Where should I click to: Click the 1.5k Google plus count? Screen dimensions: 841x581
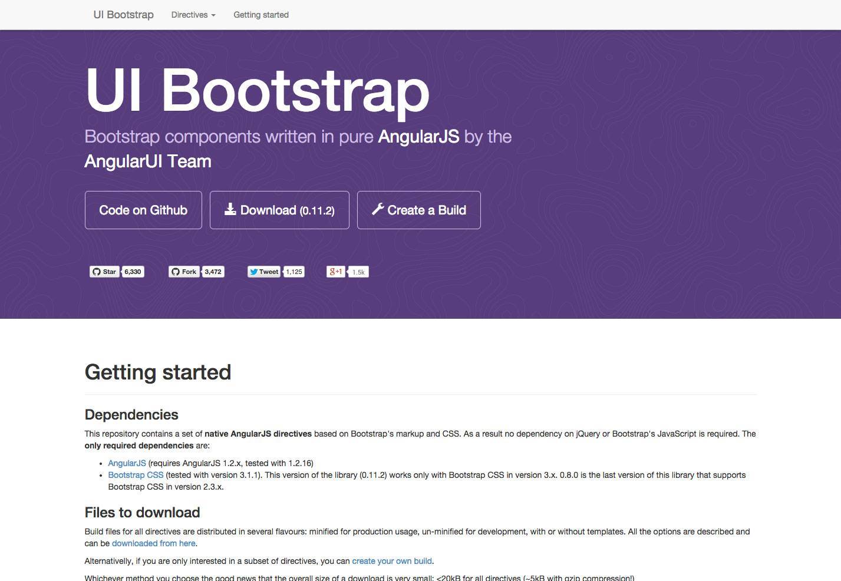tap(358, 272)
